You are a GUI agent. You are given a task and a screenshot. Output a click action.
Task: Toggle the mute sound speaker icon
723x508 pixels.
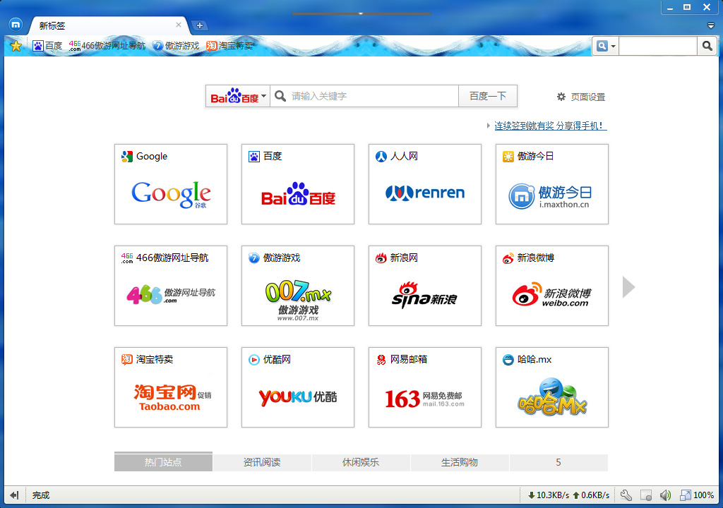coord(665,495)
